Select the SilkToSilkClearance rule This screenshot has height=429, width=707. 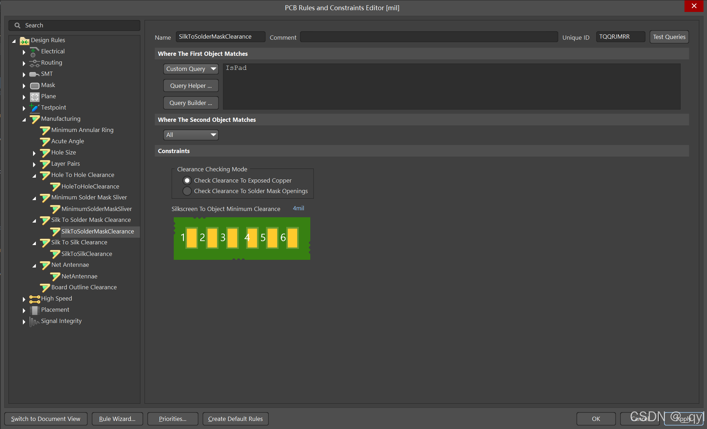[x=87, y=254]
